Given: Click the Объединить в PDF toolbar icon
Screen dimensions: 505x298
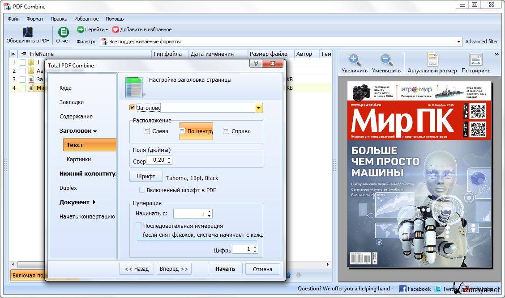Looking at the screenshot, I should tap(27, 33).
